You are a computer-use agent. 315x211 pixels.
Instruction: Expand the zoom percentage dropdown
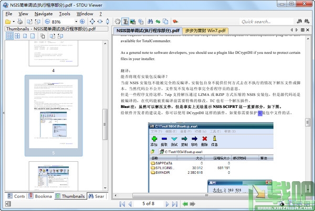76,21
